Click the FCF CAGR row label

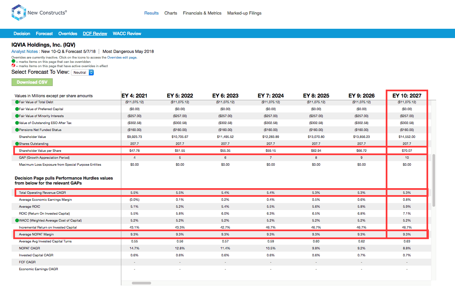(27, 262)
